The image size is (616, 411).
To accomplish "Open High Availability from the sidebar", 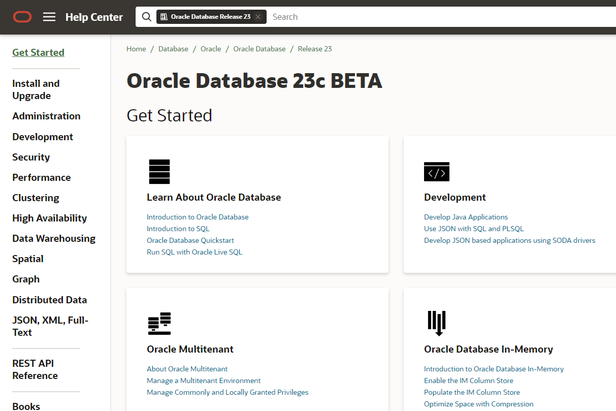I will [49, 218].
